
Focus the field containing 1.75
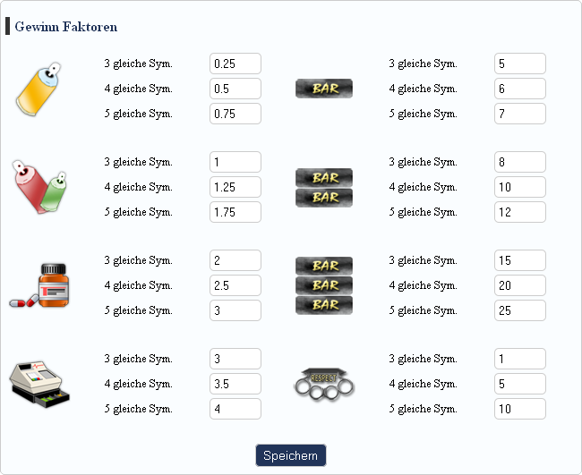(235, 212)
